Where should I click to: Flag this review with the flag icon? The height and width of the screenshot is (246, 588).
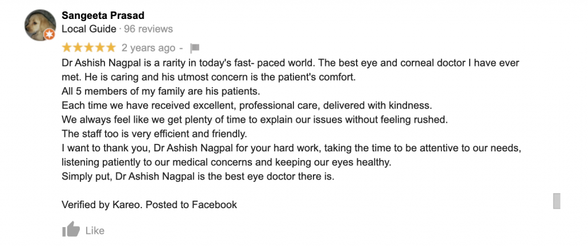click(195, 48)
